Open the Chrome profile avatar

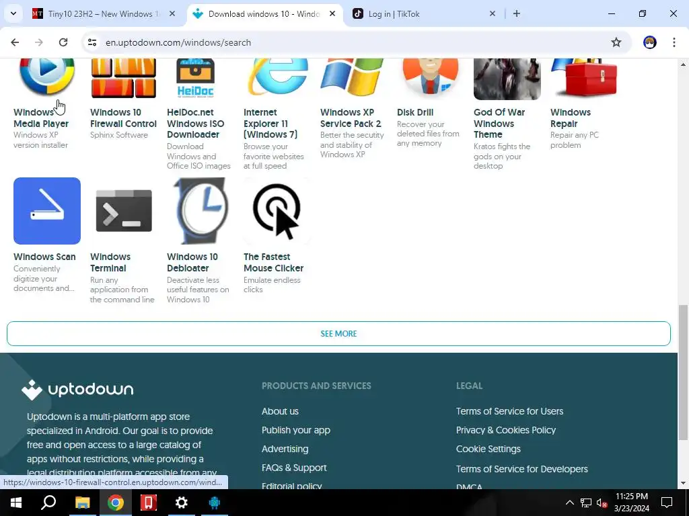[650, 42]
